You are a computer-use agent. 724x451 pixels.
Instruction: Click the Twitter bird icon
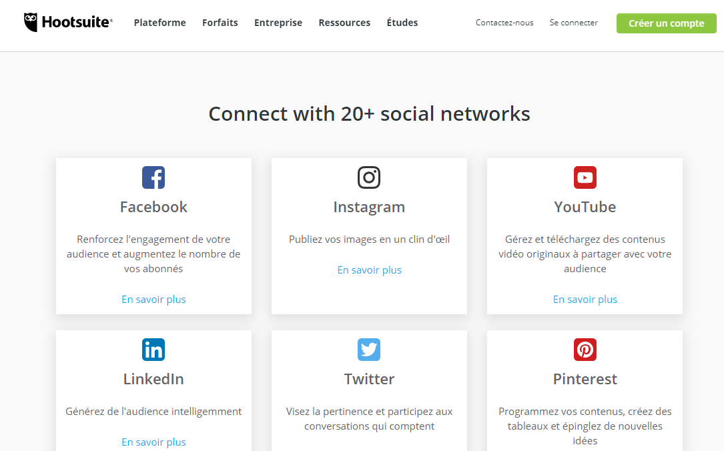coord(369,350)
